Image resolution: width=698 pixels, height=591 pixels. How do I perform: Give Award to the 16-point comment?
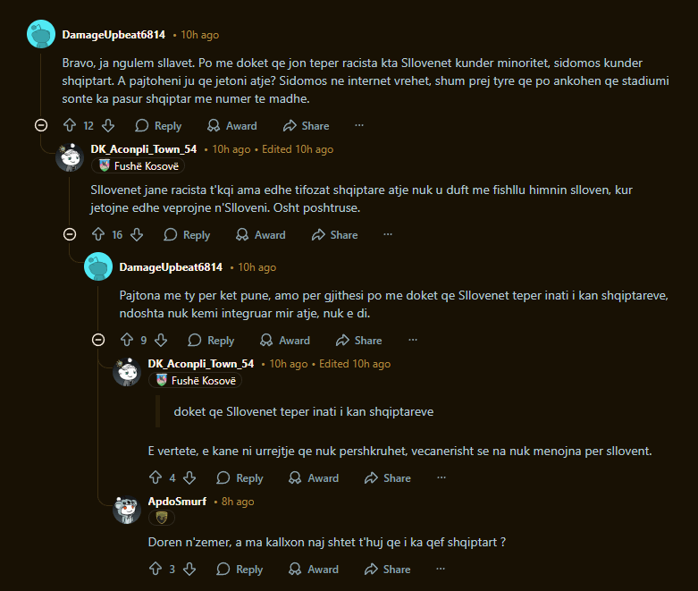click(260, 235)
